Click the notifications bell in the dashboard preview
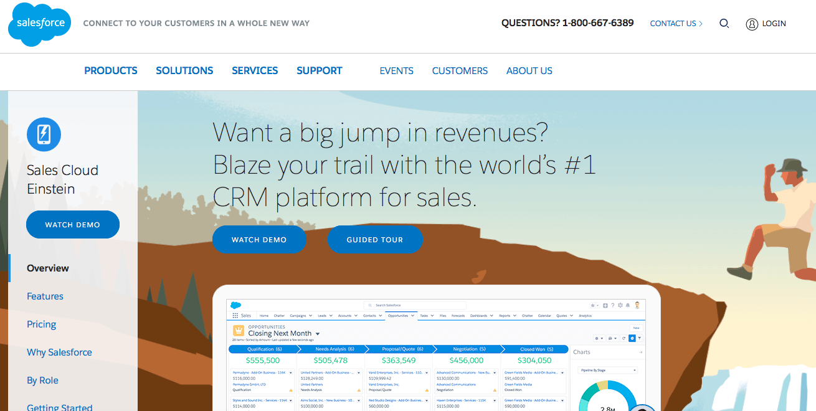The image size is (816, 411). click(x=628, y=305)
